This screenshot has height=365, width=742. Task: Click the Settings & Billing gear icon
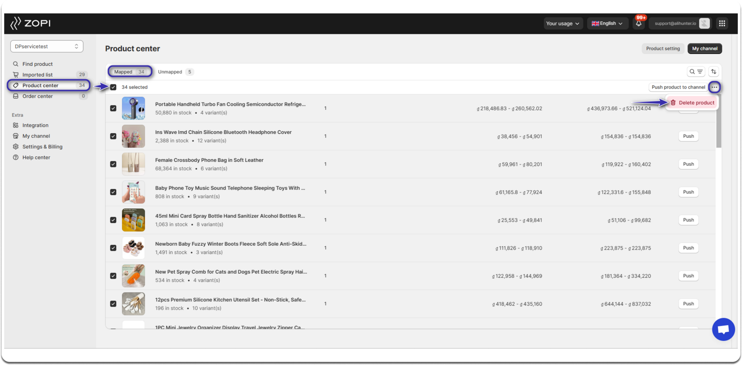pyautogui.click(x=16, y=147)
